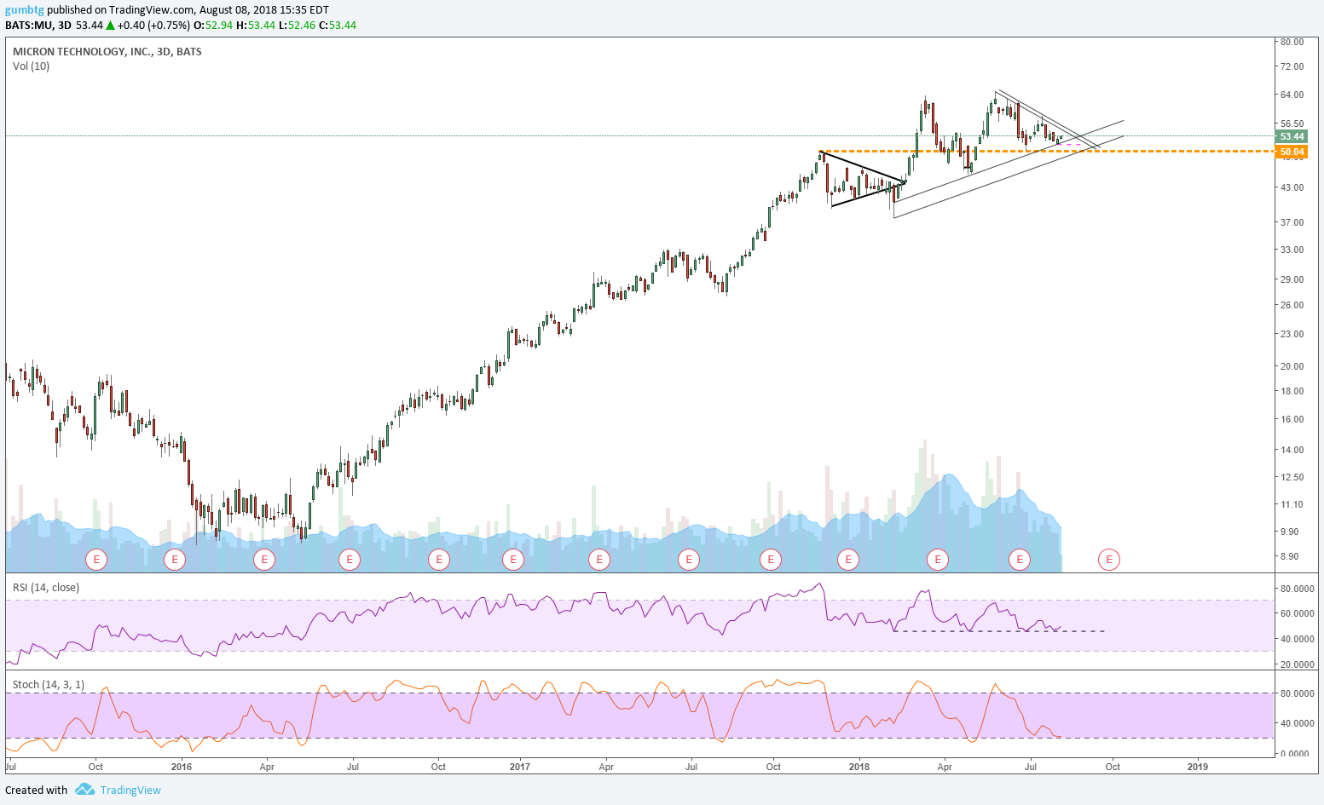Click the 8.90 price axis label
1324x805 pixels.
(x=1289, y=556)
